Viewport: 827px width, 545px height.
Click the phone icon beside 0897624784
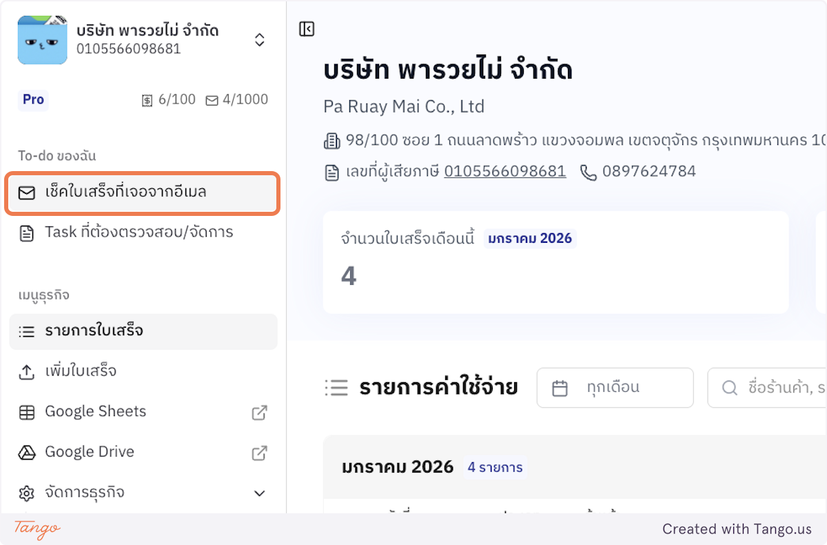point(588,172)
